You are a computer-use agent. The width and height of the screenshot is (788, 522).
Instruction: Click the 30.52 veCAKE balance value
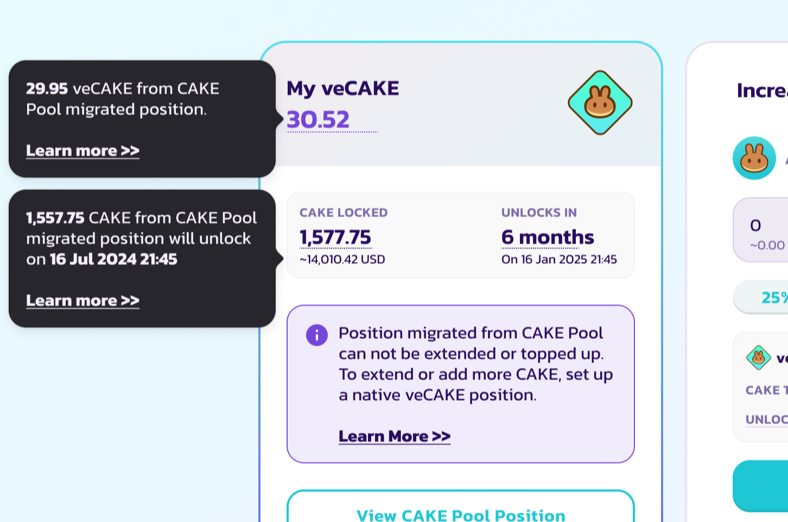pos(318,120)
